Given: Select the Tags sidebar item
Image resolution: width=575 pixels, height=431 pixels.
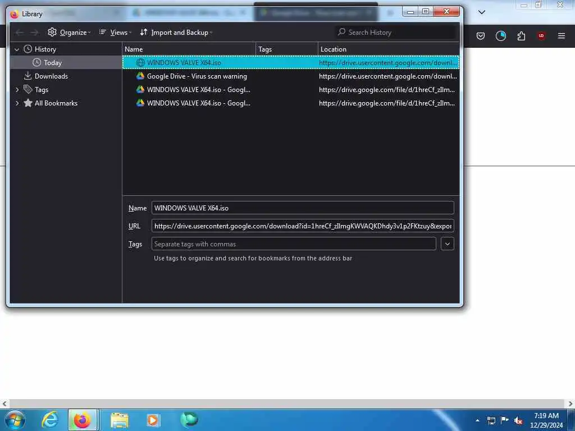Looking at the screenshot, I should (42, 89).
